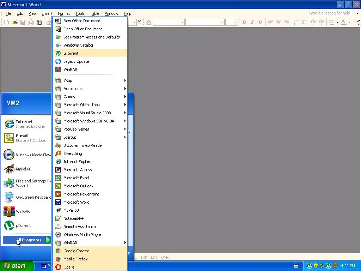361x271 pixels.
Task: Open the Font name combo box
Action: point(205,22)
